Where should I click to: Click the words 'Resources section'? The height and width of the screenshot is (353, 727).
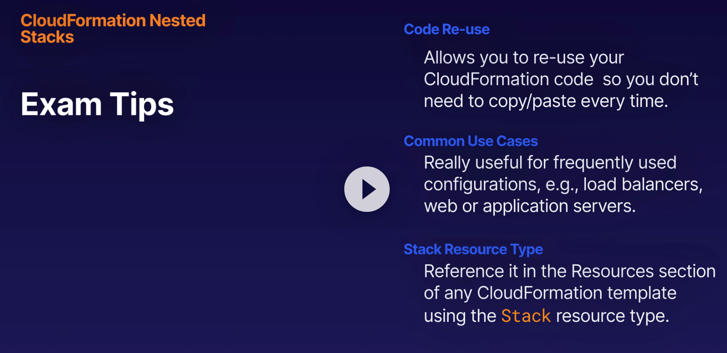tap(643, 271)
